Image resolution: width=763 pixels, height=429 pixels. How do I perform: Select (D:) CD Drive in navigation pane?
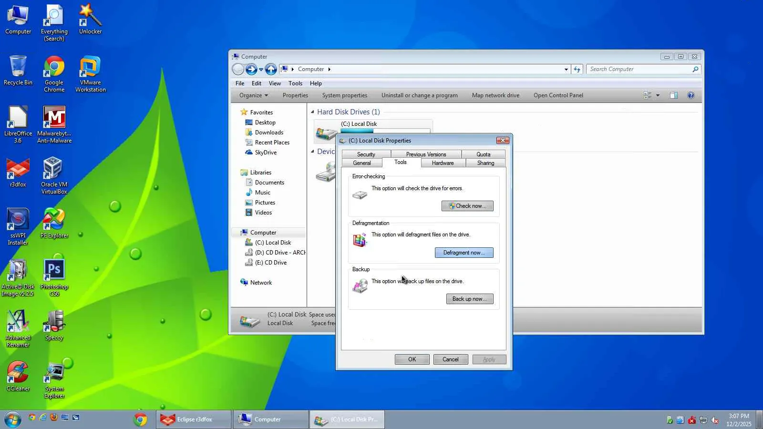click(275, 253)
